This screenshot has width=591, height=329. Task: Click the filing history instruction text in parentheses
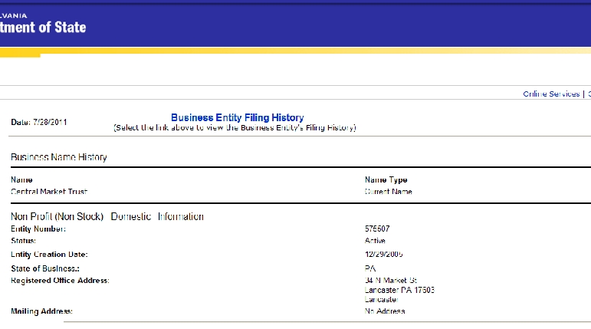click(235, 128)
